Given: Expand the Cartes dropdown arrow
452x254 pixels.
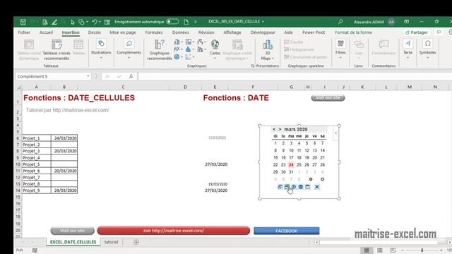Looking at the screenshot, I should click(x=215, y=59).
